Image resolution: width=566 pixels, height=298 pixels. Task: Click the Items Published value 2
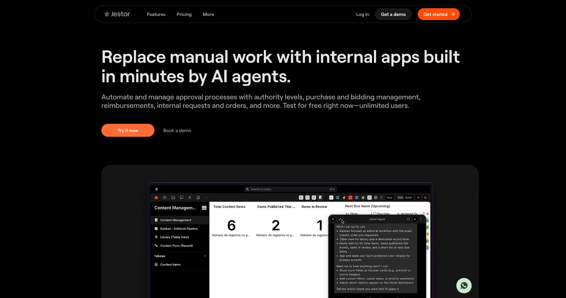click(x=276, y=225)
